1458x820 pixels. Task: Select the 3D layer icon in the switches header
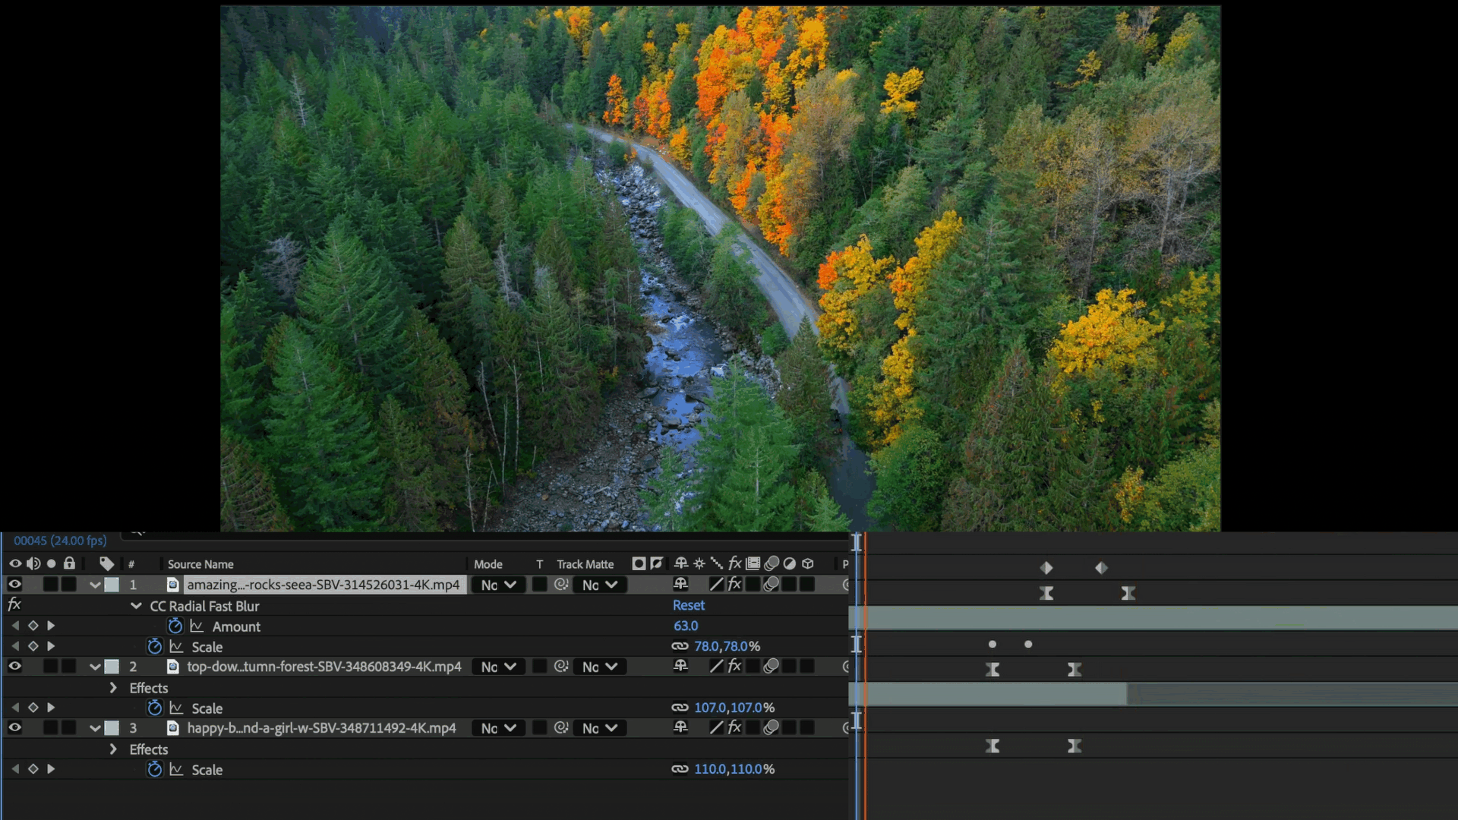click(808, 563)
